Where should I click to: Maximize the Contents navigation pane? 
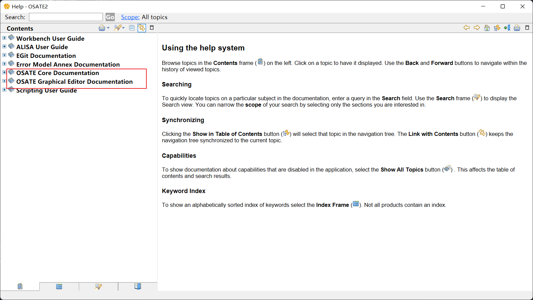[x=152, y=28]
